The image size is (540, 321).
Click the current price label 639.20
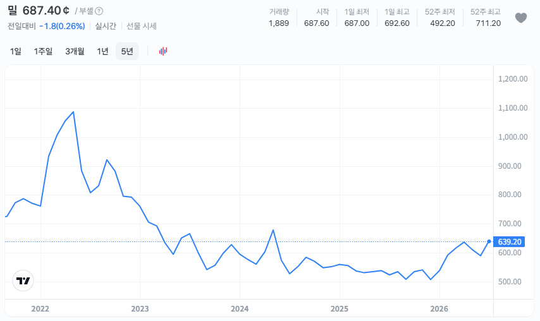(509, 242)
